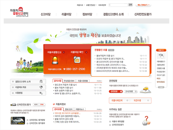The image size is (173, 130).
Task: Open recall item '혼다코리아(주) 모터사이클 리콜'
Action: pos(110,62)
